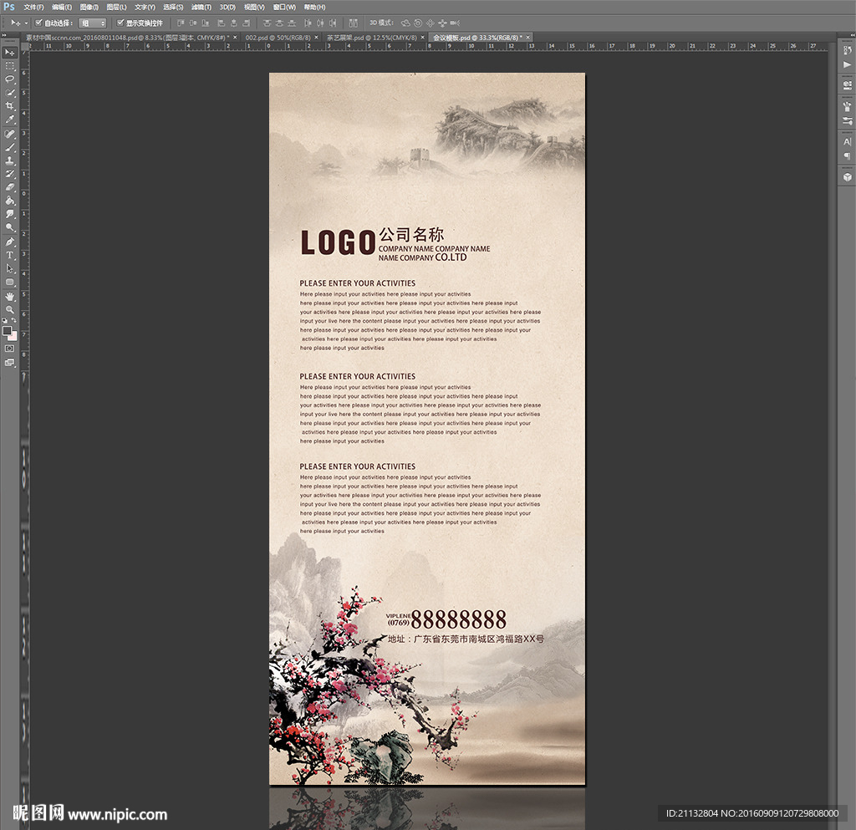
Task: Open the 3D panel cube icon
Action: click(847, 176)
